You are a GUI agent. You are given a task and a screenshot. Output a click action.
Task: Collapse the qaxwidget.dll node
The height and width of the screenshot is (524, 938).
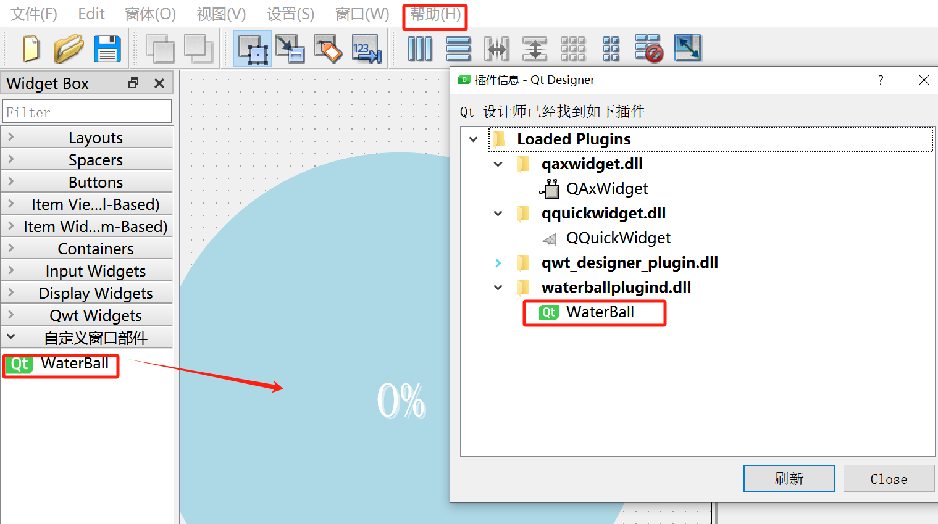coord(498,164)
